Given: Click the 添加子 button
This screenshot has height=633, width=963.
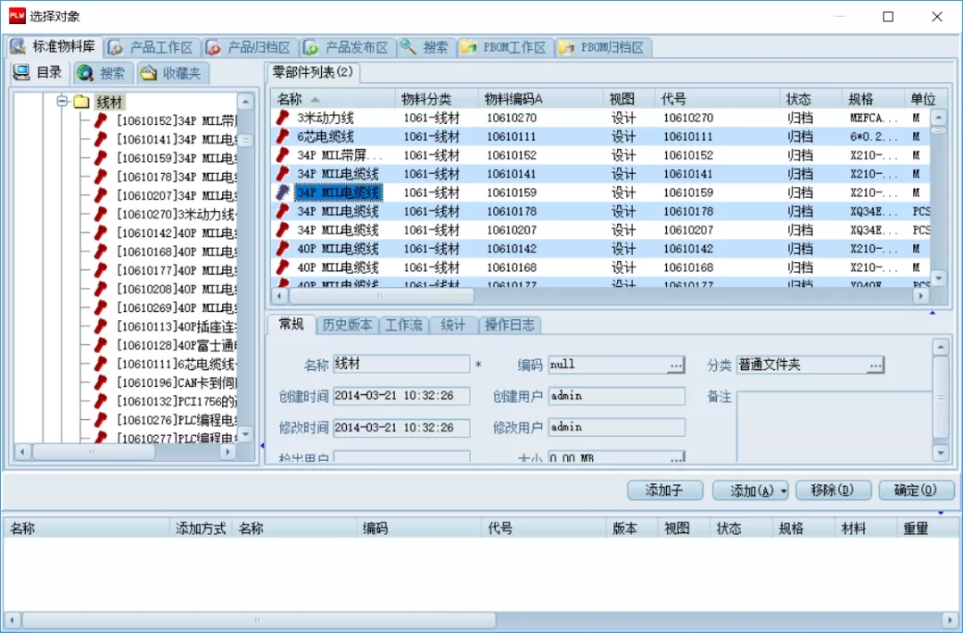Looking at the screenshot, I should click(664, 490).
